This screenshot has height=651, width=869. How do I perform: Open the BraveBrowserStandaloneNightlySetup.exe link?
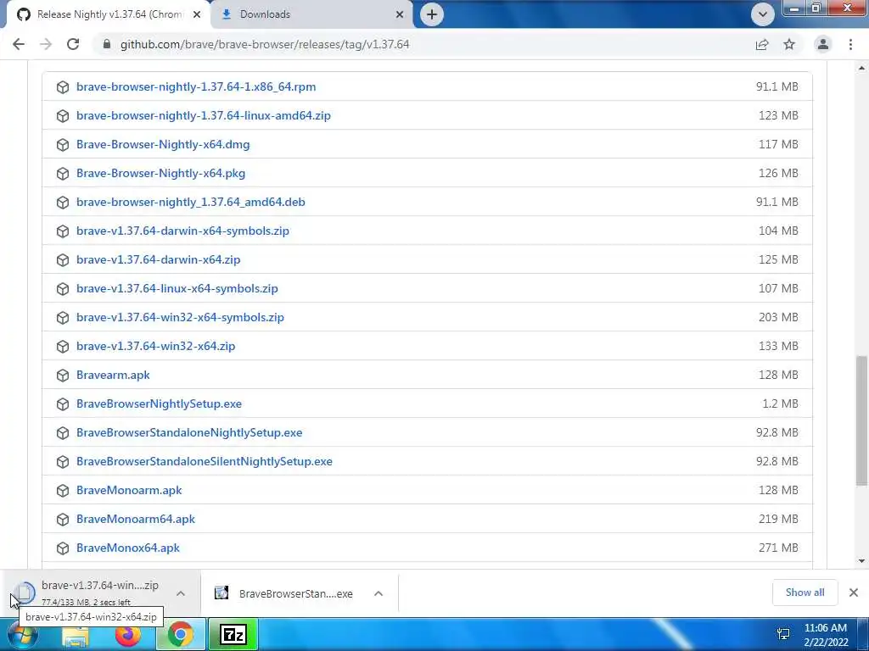(189, 432)
